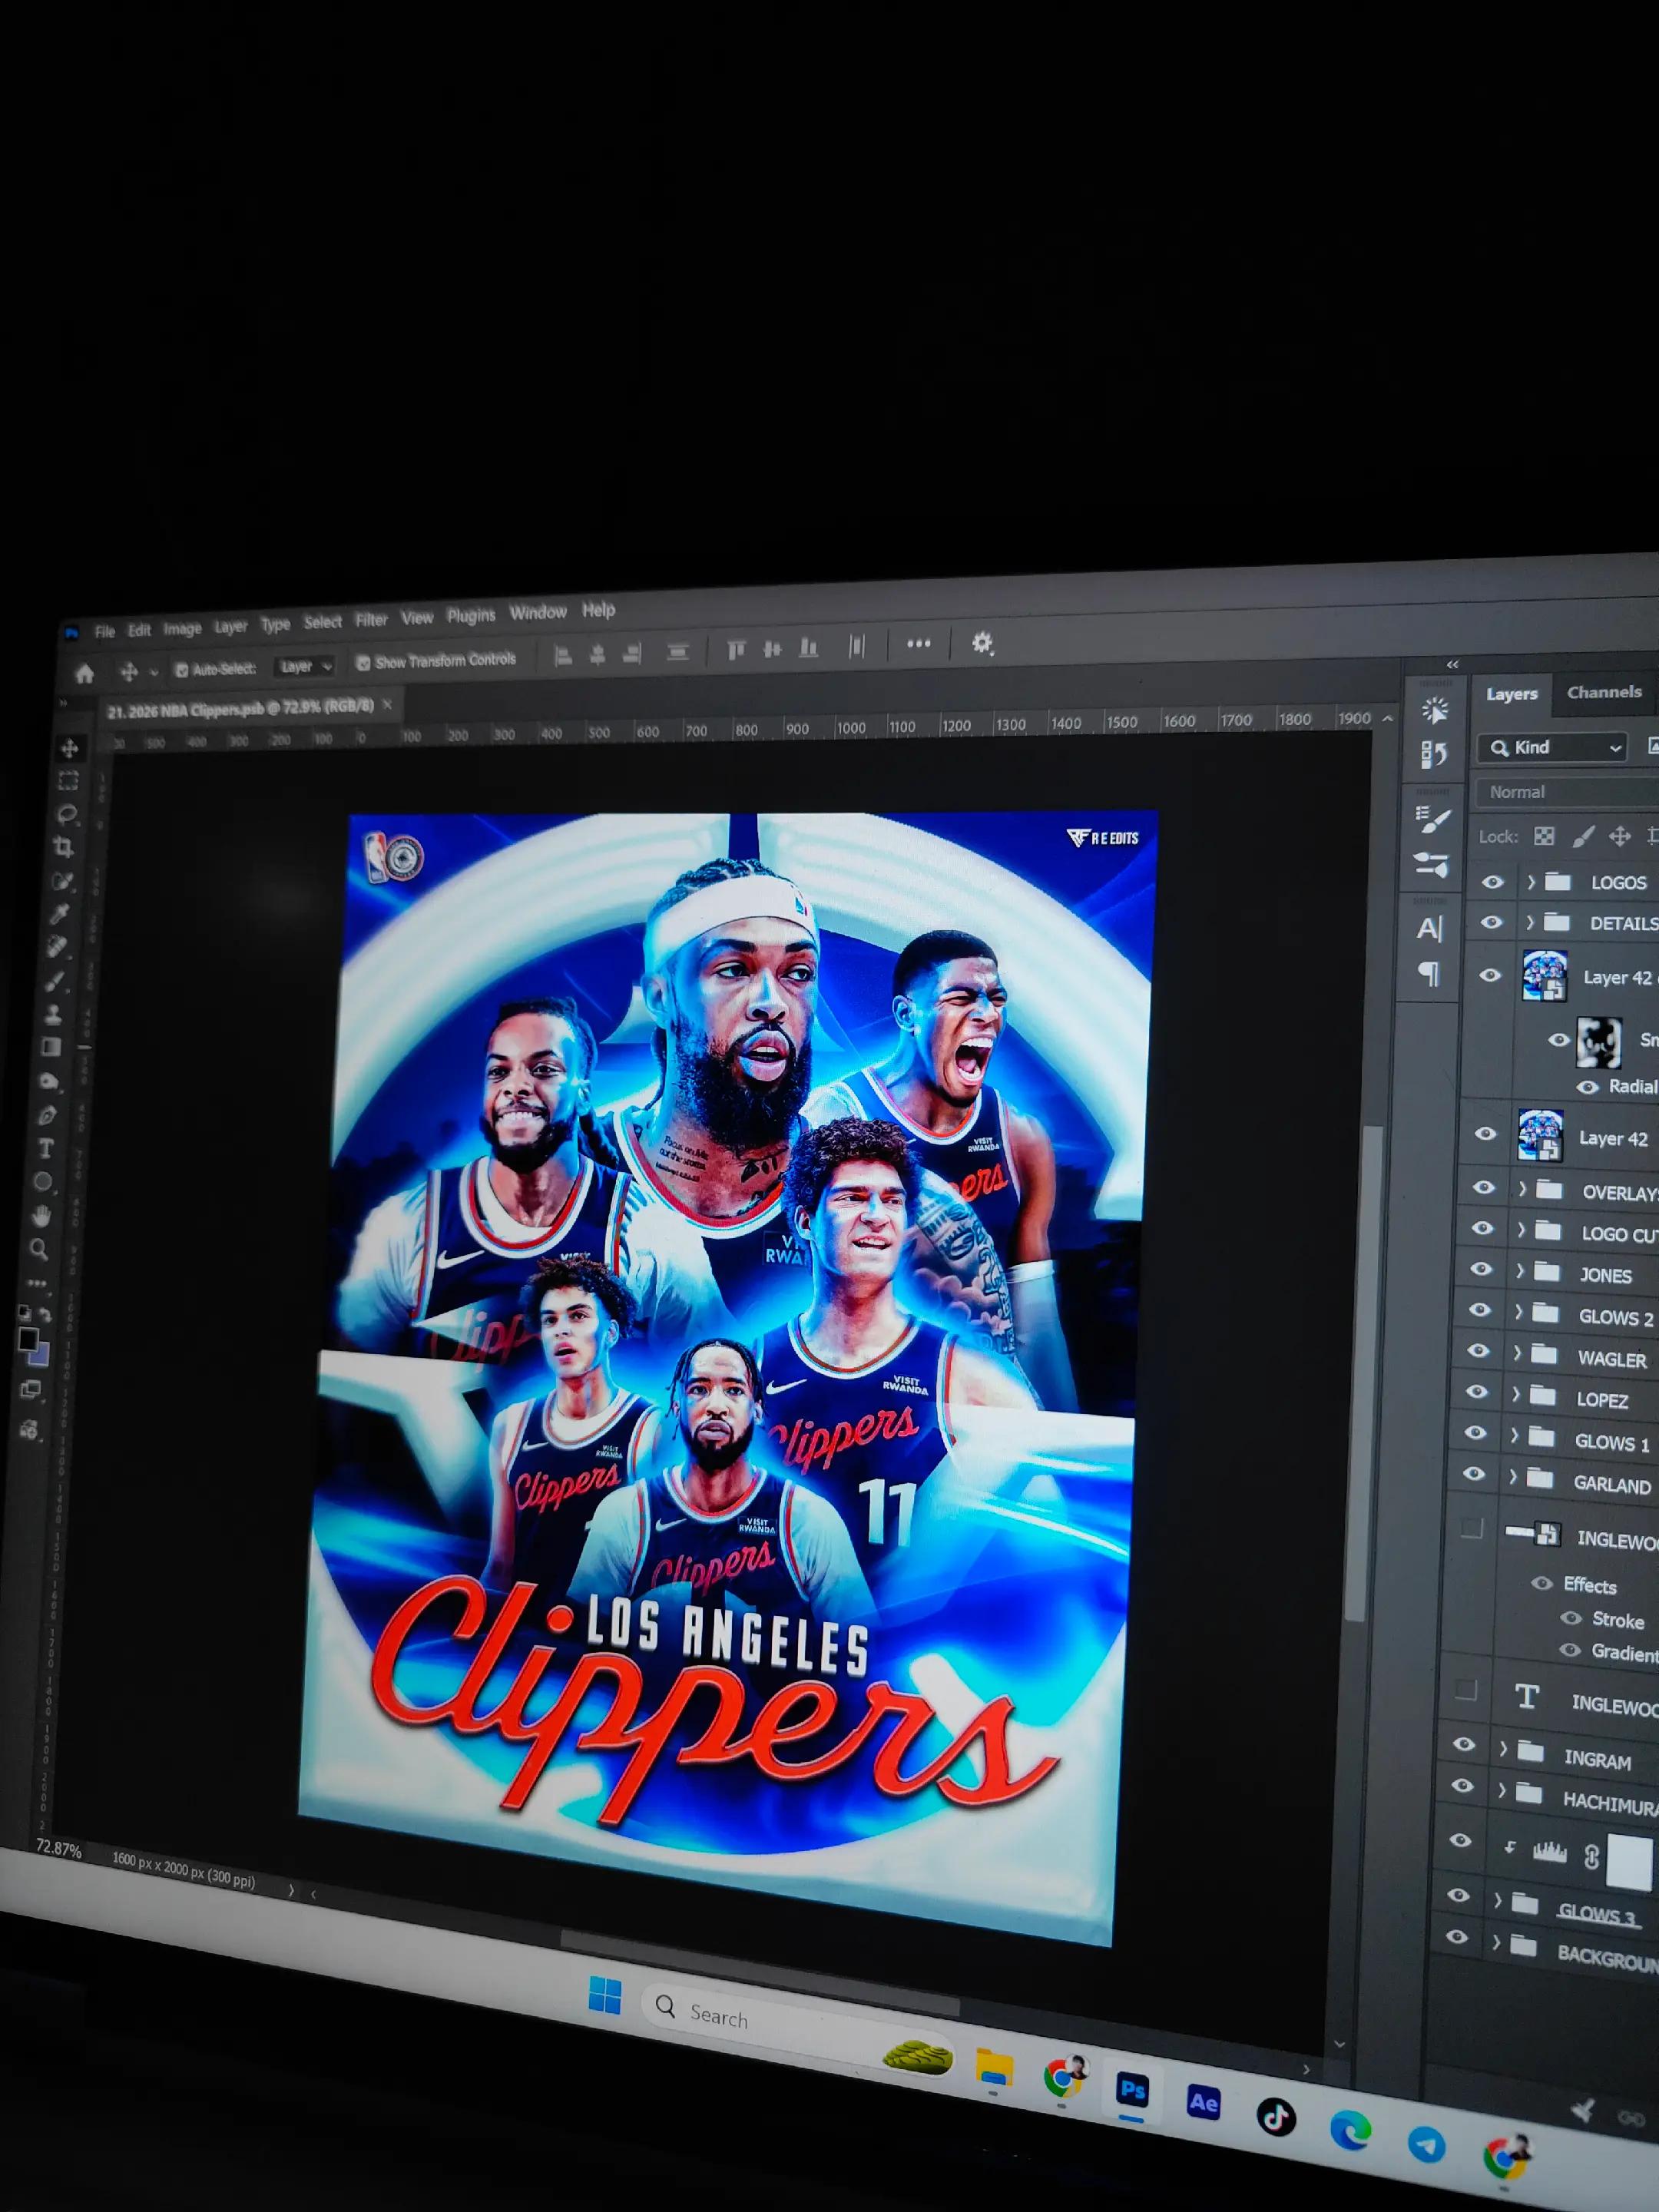This screenshot has width=1659, height=2212.
Task: Click the align top edges icon
Action: pyautogui.click(x=736, y=651)
